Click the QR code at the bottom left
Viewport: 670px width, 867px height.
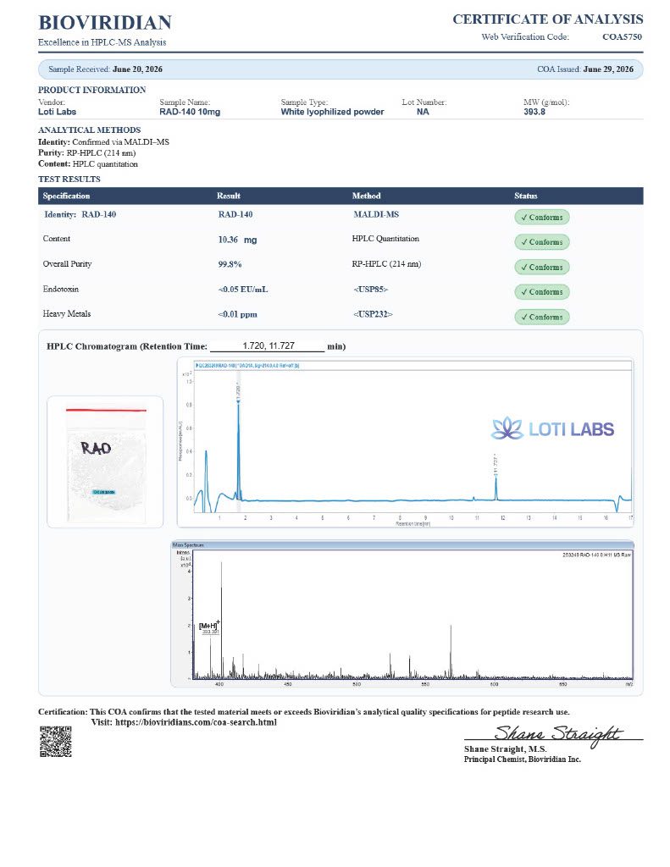55,741
